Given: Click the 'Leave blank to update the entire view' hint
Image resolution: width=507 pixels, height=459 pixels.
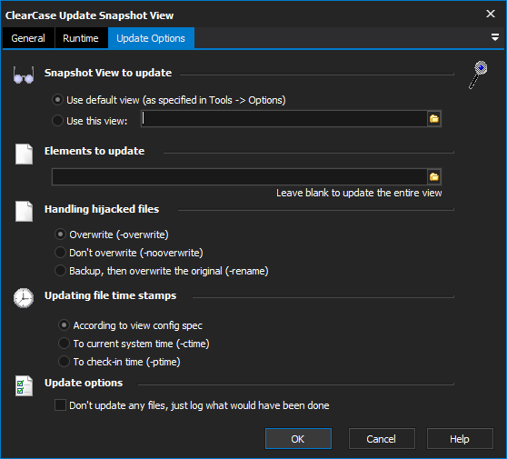Looking at the screenshot, I should tap(359, 193).
